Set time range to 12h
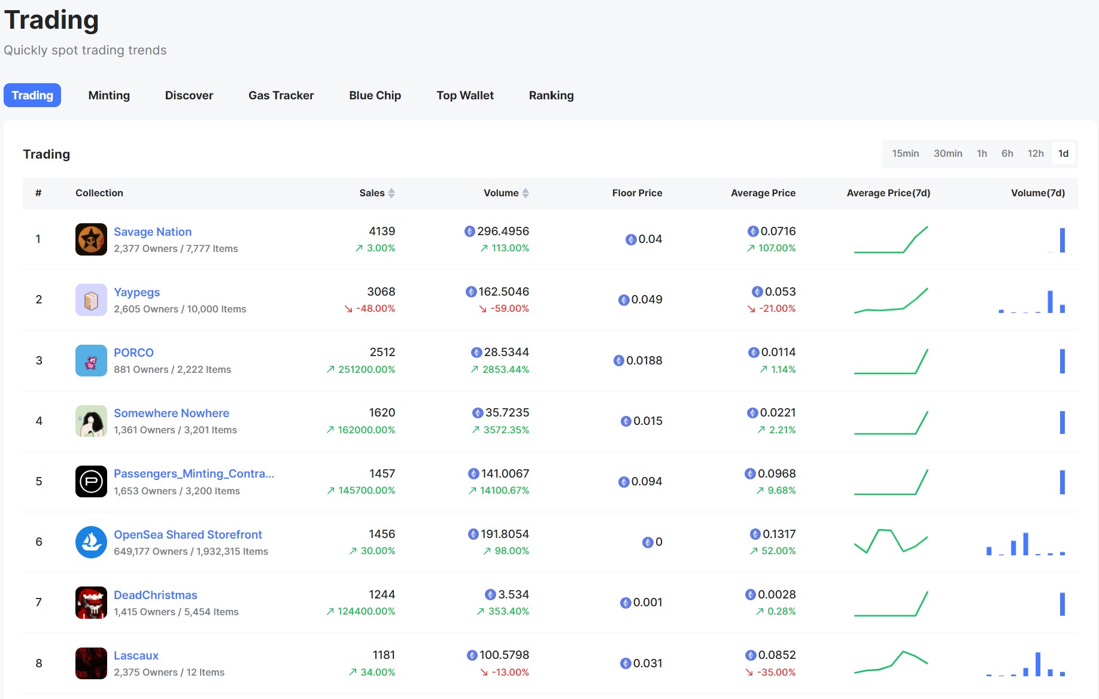 click(1035, 154)
